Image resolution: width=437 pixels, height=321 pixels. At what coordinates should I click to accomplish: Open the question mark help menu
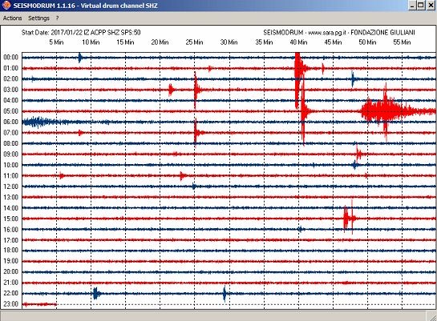[x=57, y=18]
